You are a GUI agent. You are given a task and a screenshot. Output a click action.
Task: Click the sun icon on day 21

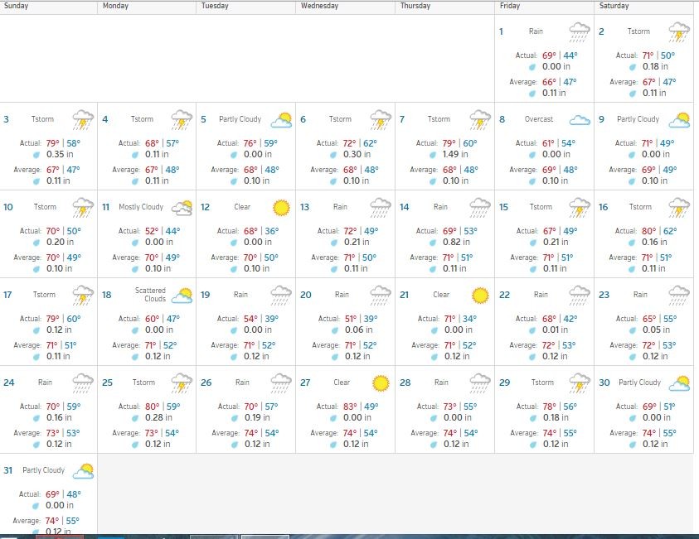[x=479, y=296]
